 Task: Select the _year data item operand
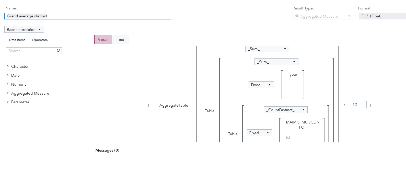pos(293,75)
